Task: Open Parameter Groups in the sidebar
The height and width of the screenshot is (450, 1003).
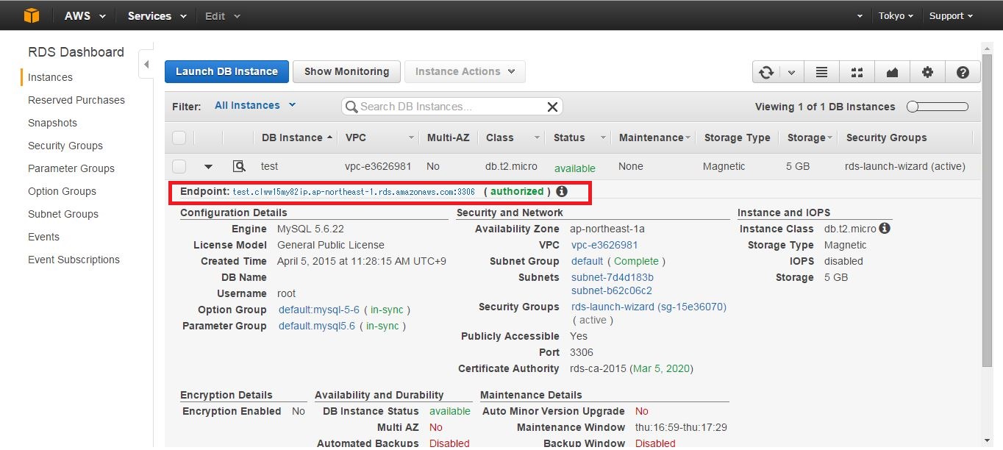Action: coord(71,168)
